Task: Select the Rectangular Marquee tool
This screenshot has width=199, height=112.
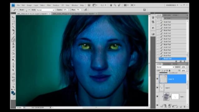Action: (x=13, y=21)
